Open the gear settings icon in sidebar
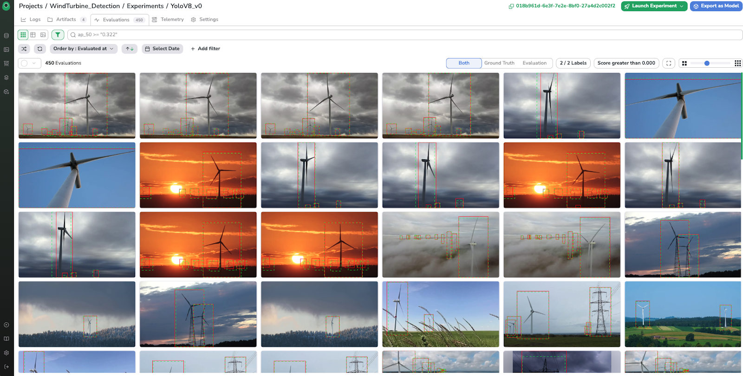 pyautogui.click(x=7, y=353)
